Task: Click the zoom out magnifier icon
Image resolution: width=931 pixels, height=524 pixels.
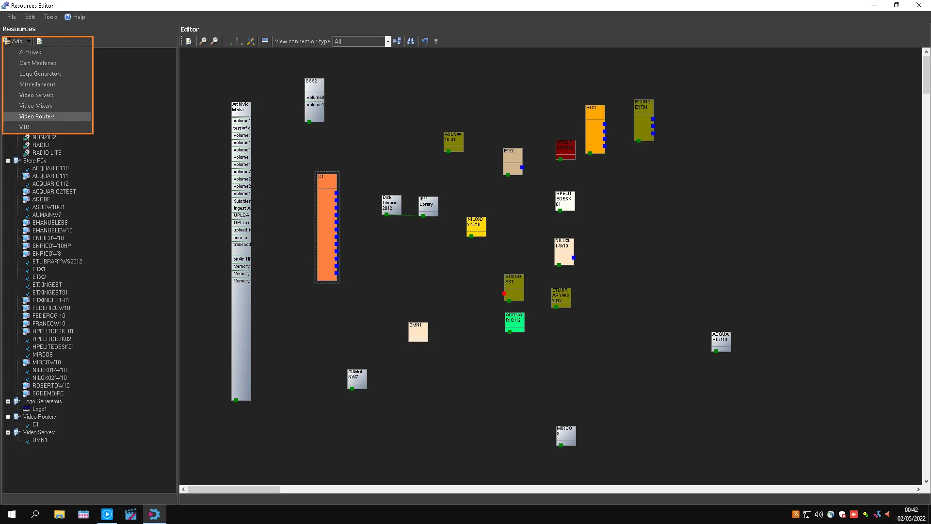Action: click(214, 41)
